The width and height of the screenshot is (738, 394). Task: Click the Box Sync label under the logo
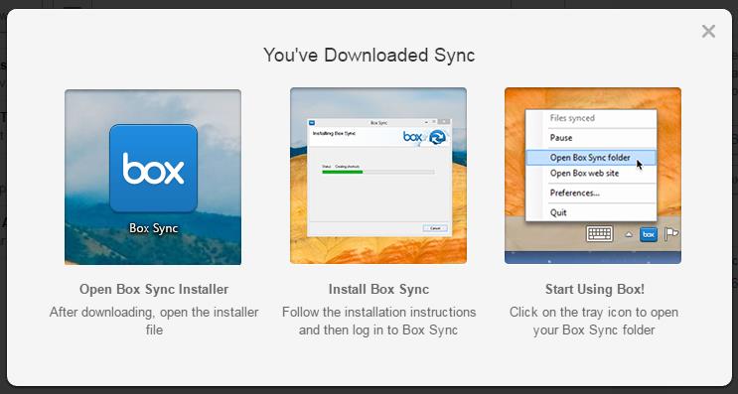(x=153, y=228)
